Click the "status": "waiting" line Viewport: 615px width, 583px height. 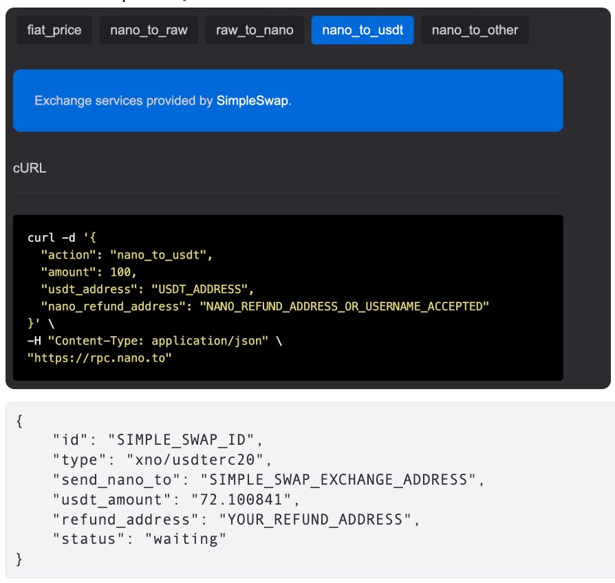pyautogui.click(x=140, y=539)
